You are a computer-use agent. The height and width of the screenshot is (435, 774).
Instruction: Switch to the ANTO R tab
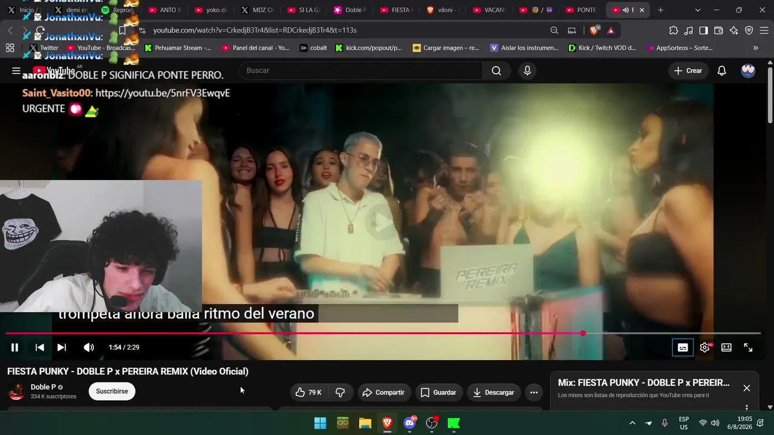(165, 10)
